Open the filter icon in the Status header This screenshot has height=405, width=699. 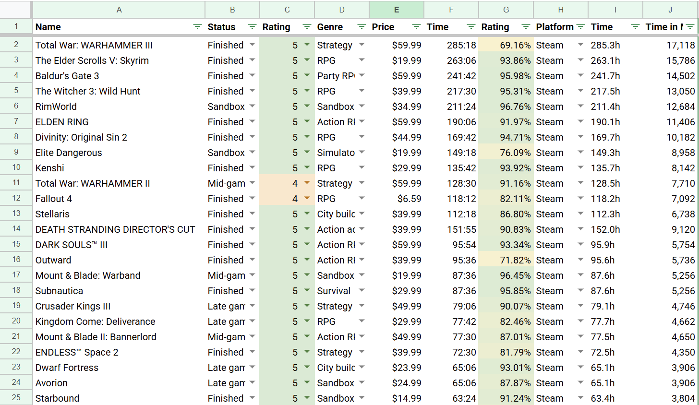(x=252, y=27)
